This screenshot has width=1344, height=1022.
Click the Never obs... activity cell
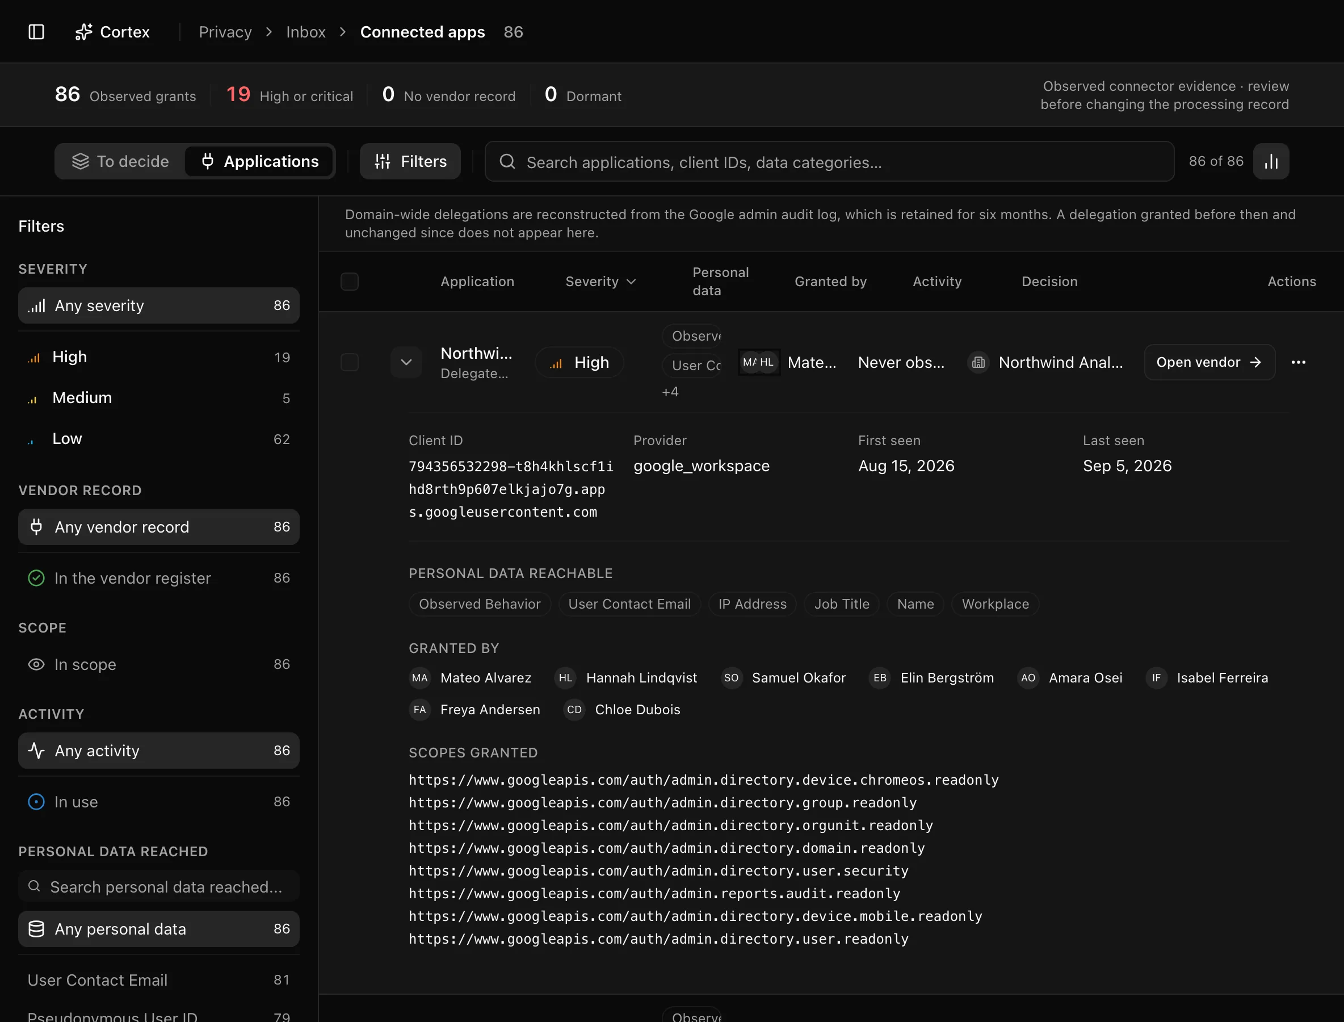pyautogui.click(x=901, y=363)
